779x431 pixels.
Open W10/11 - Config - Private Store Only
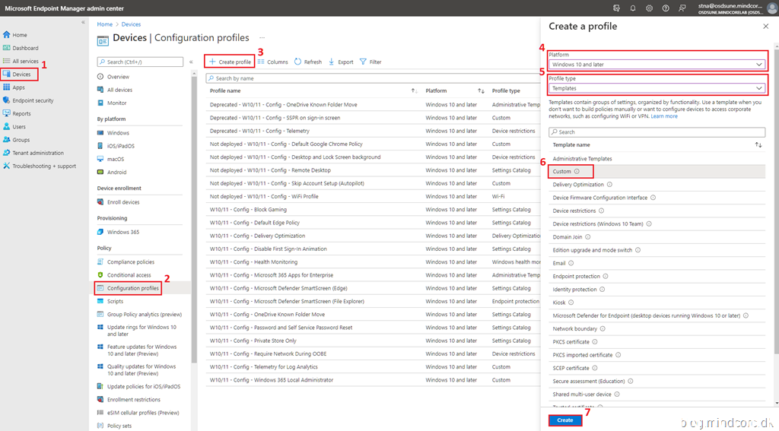coord(253,341)
